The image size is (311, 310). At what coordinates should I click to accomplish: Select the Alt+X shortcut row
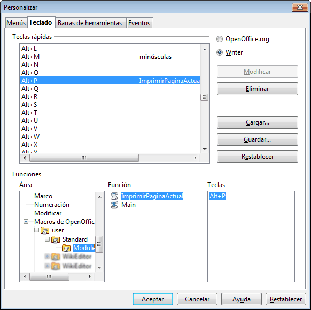click(110, 145)
